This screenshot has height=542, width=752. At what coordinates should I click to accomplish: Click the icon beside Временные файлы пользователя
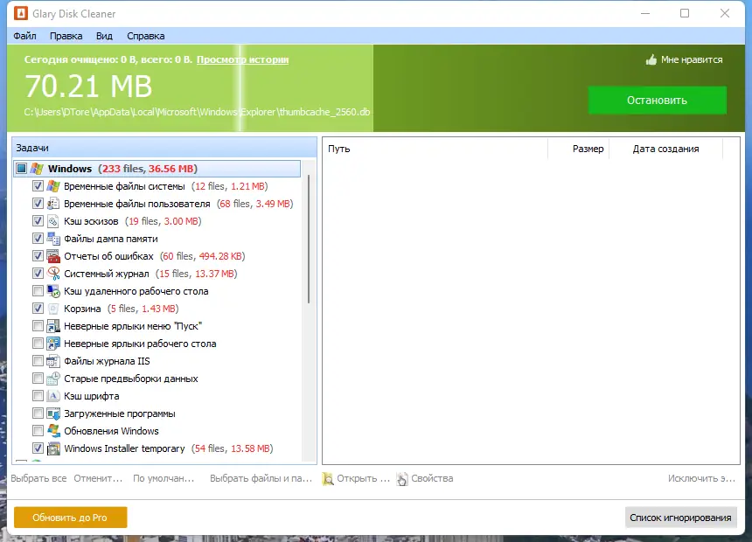(x=53, y=204)
